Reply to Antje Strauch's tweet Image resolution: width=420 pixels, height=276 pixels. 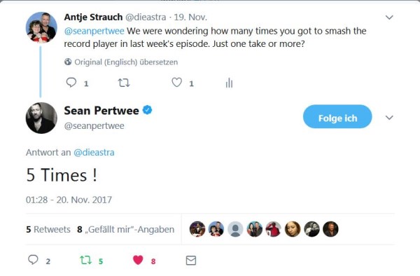click(71, 83)
